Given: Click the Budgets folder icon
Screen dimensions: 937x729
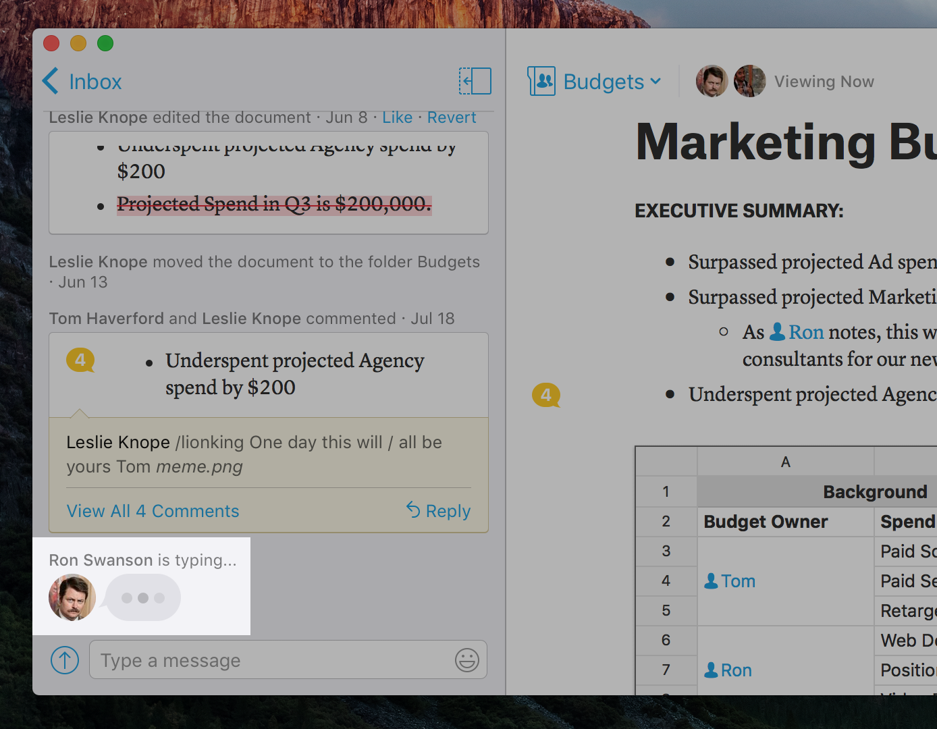Looking at the screenshot, I should [541, 81].
